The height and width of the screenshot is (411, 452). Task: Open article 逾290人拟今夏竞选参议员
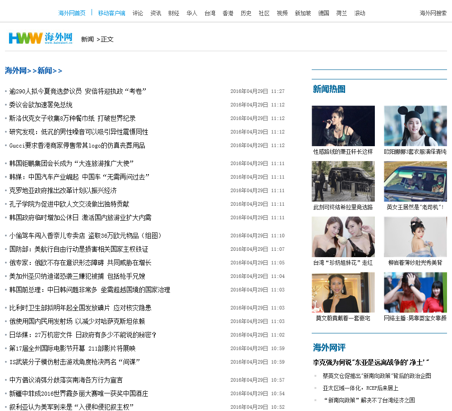[x=78, y=92]
